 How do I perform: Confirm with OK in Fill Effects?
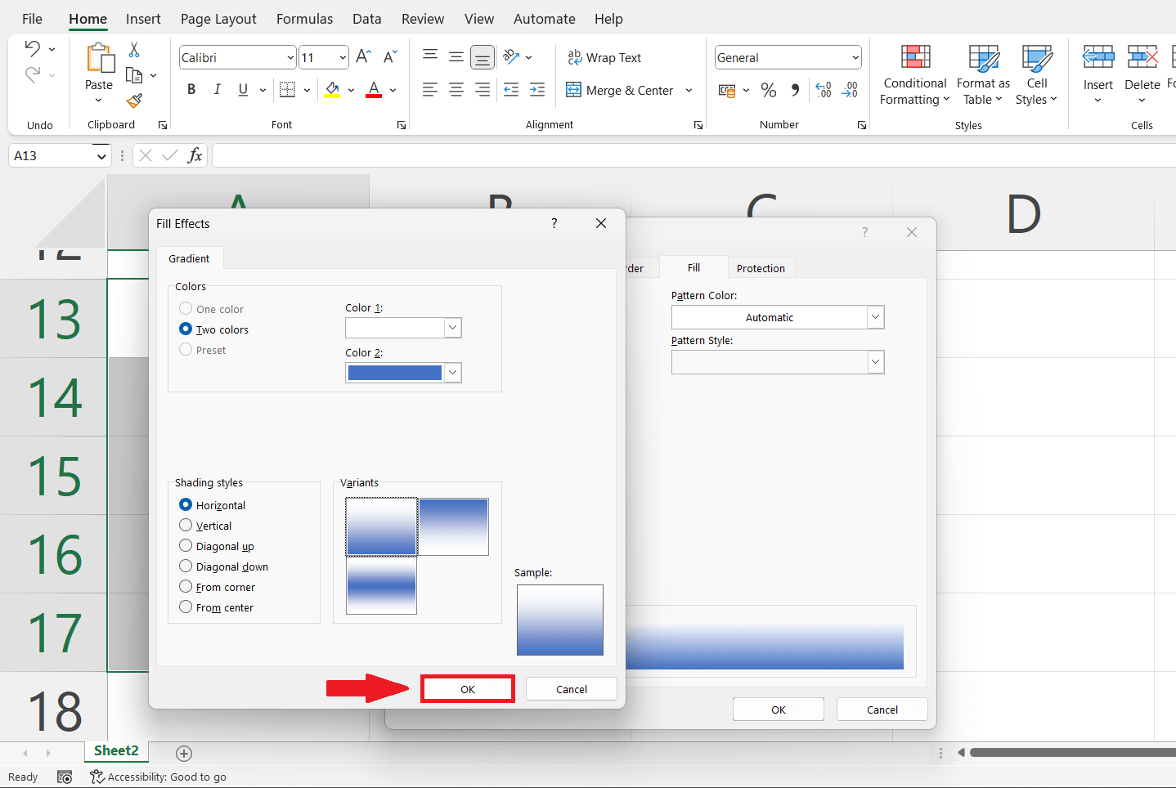(x=467, y=688)
